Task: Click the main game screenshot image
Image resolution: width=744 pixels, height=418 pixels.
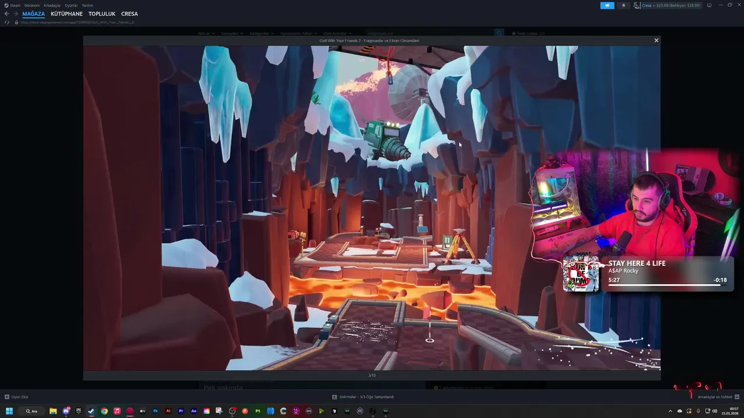Action: point(372,208)
